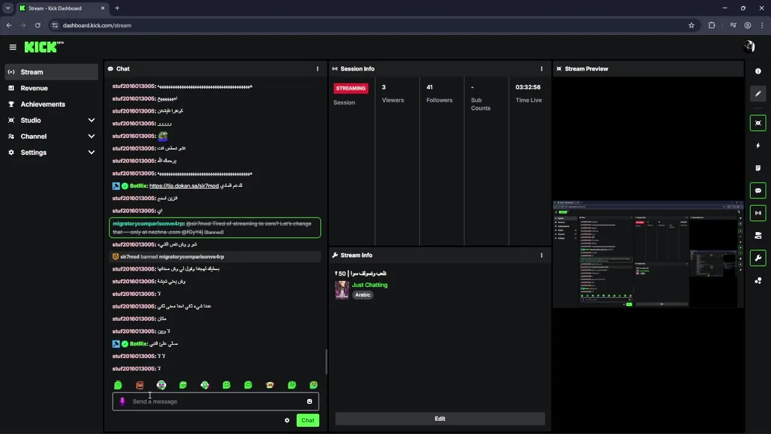
Task: Expand the Channel section chevron
Action: click(x=92, y=136)
